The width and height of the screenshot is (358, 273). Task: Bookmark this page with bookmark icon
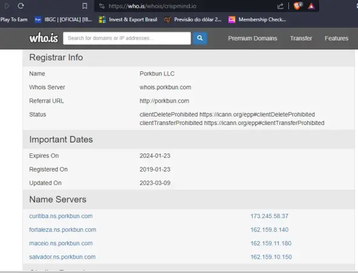click(x=85, y=6)
